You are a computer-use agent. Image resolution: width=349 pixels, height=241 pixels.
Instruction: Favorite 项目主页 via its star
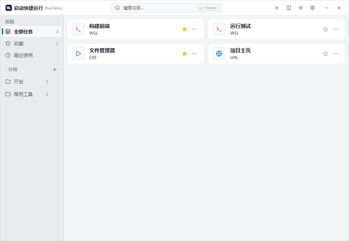325,54
